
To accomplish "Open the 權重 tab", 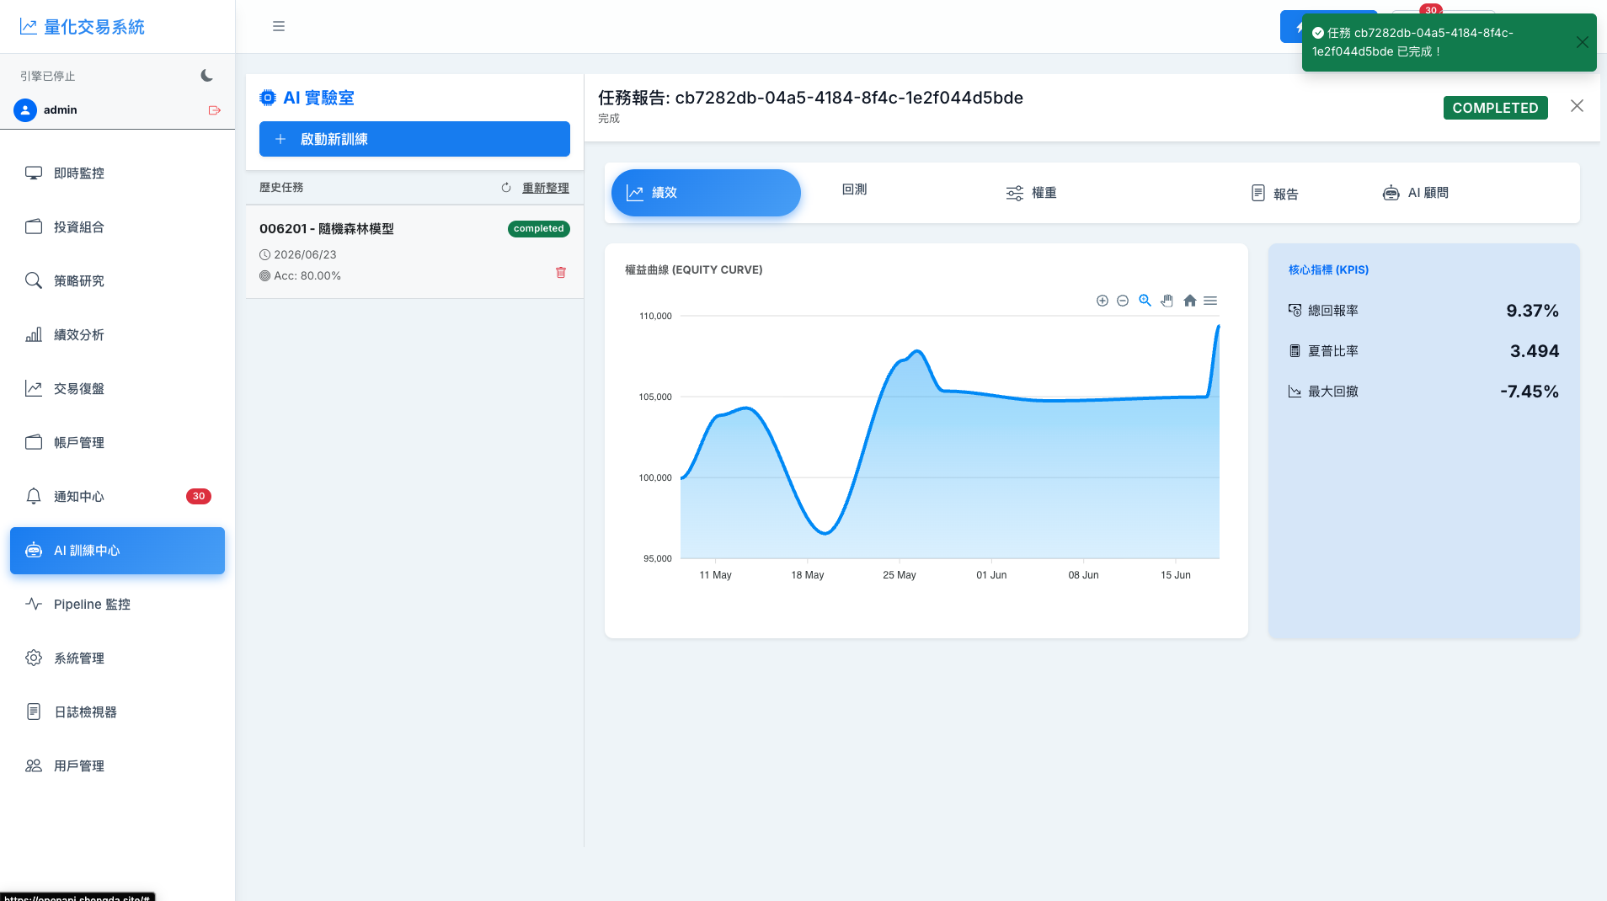I will pyautogui.click(x=1032, y=193).
